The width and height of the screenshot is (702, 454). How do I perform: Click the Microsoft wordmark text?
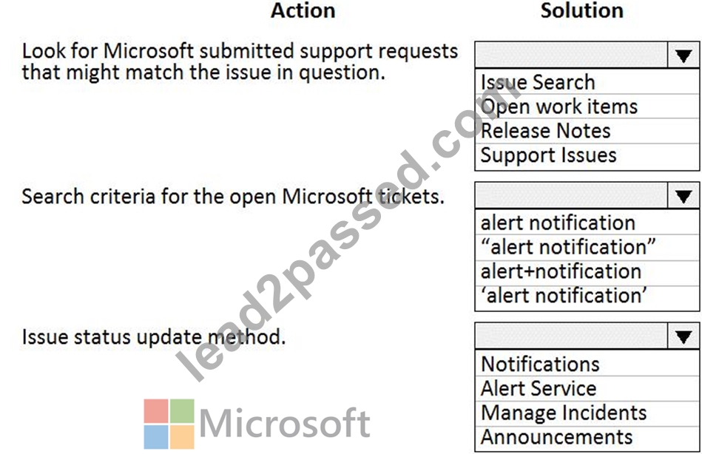[x=285, y=423]
